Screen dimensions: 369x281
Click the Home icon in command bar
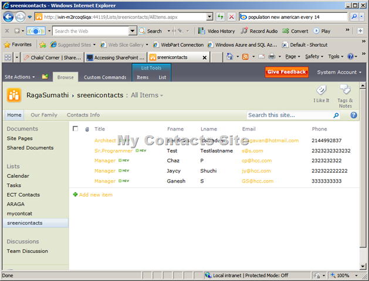pyautogui.click(x=229, y=56)
